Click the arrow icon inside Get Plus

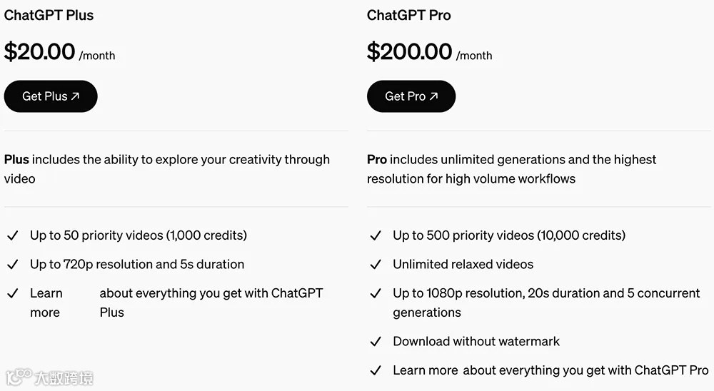click(x=76, y=96)
